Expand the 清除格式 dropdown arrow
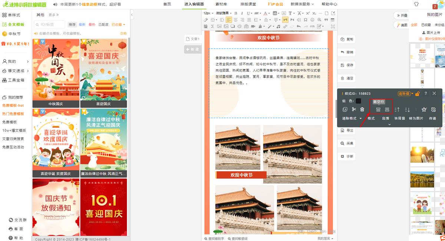Viewport: 445px width, 241px height. [361, 118]
